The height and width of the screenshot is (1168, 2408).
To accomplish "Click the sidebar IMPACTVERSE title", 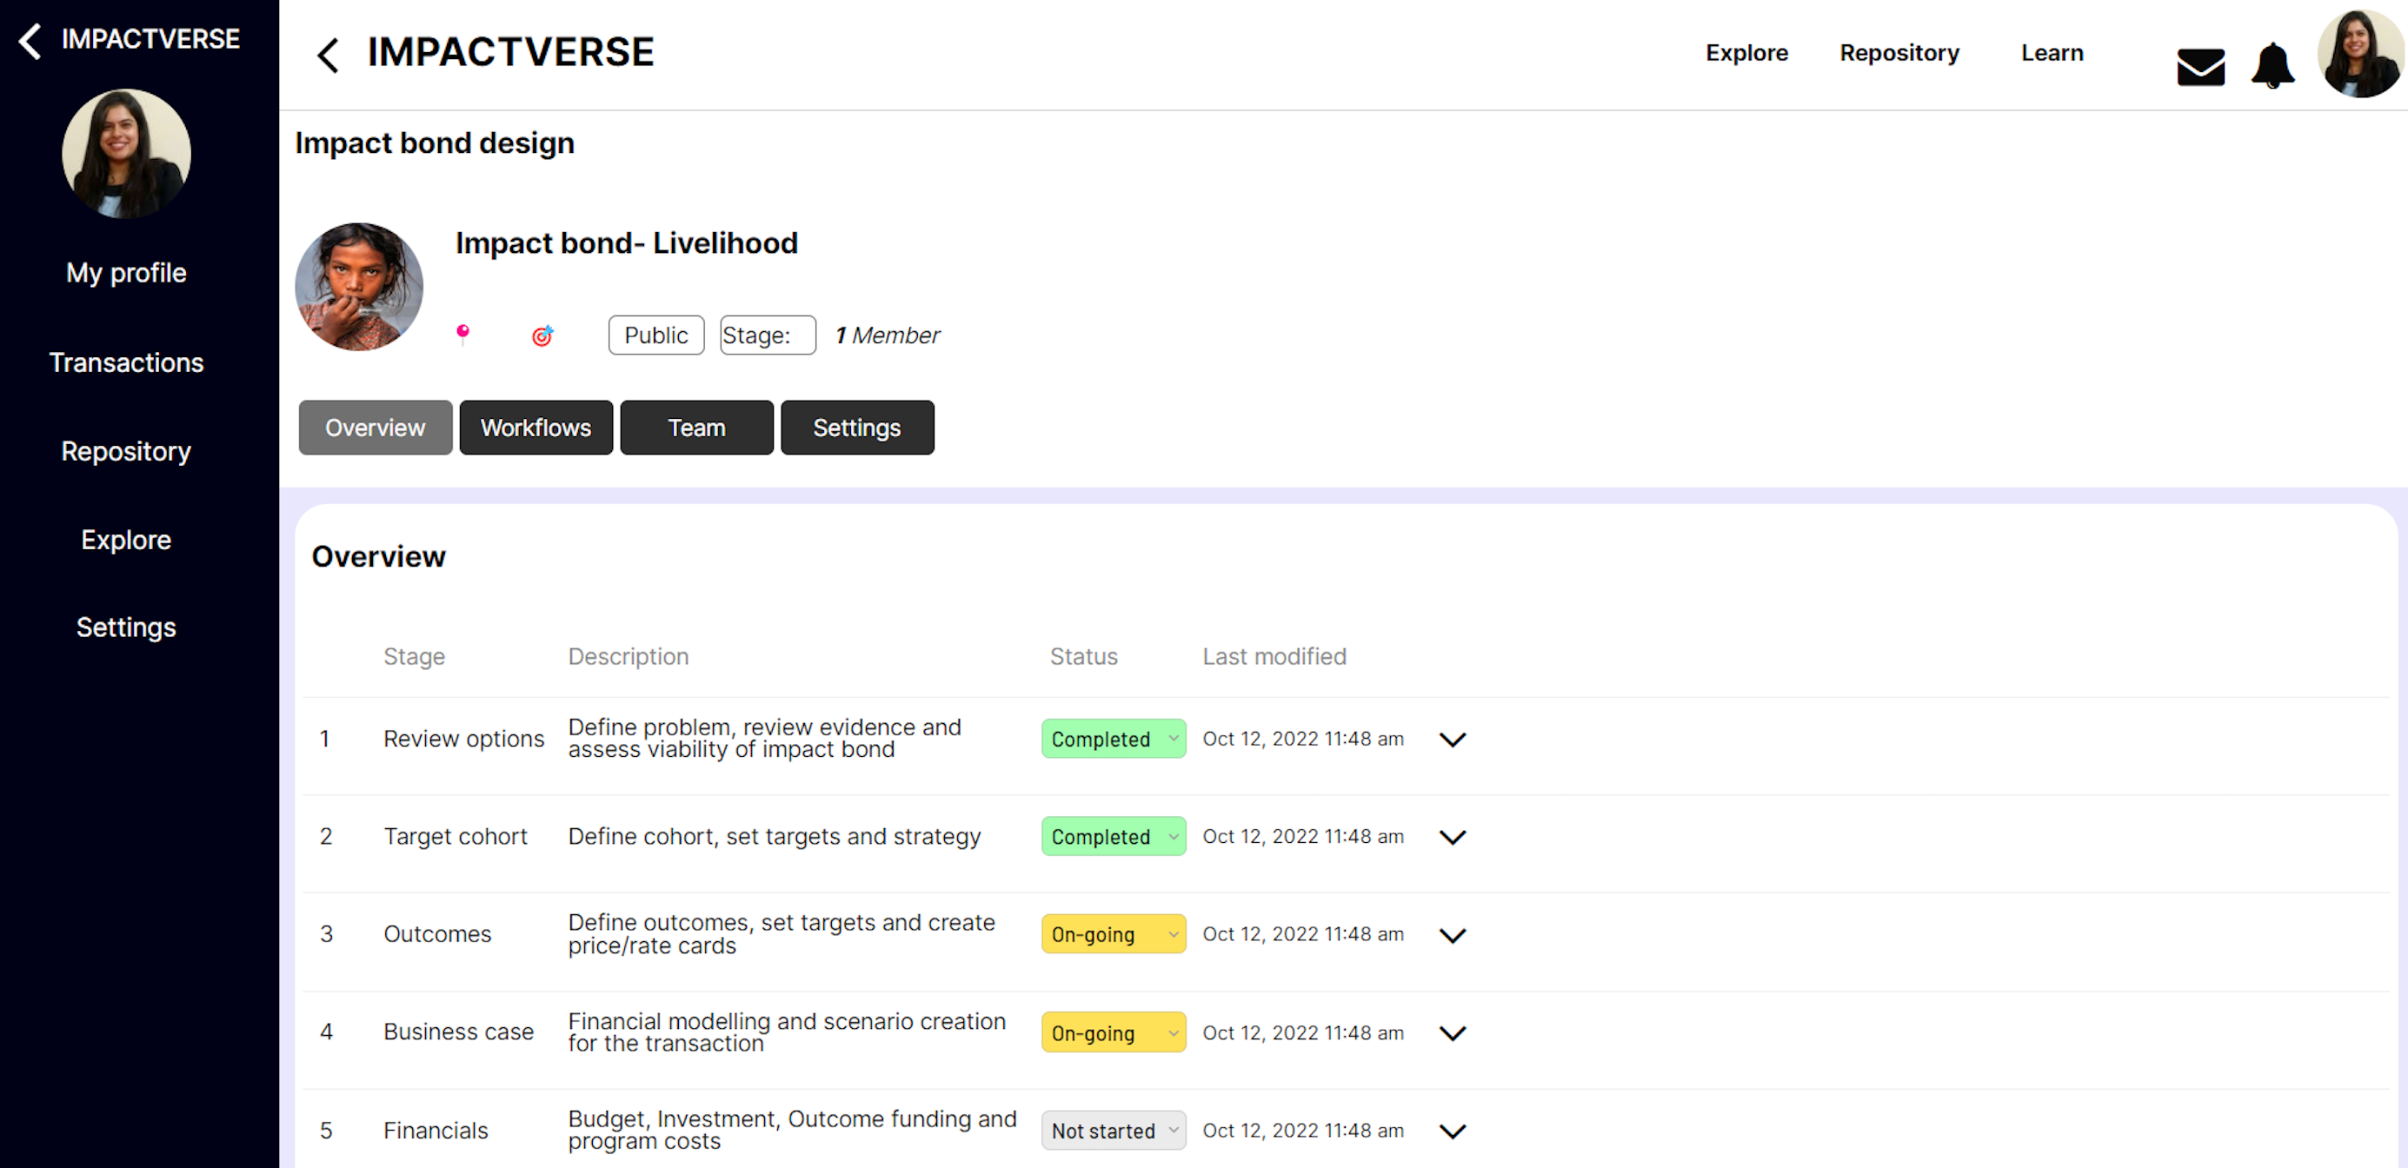I will point(150,39).
